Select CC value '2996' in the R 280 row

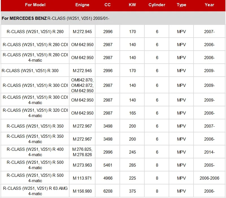[108, 31]
